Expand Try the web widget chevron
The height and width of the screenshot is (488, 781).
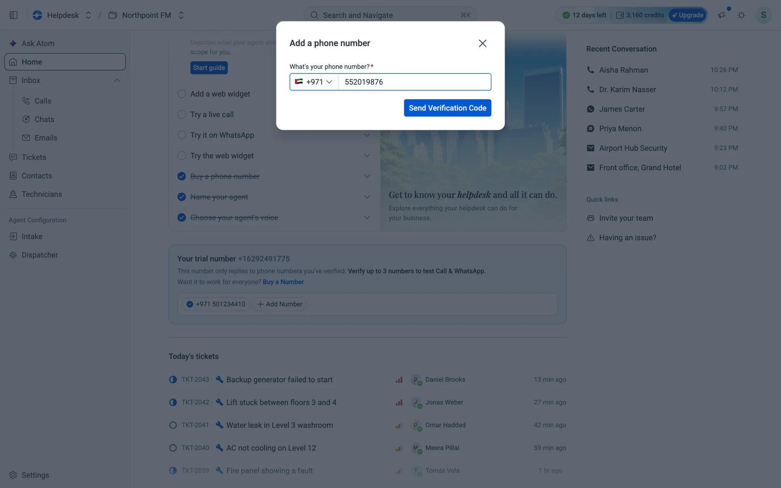tap(367, 156)
